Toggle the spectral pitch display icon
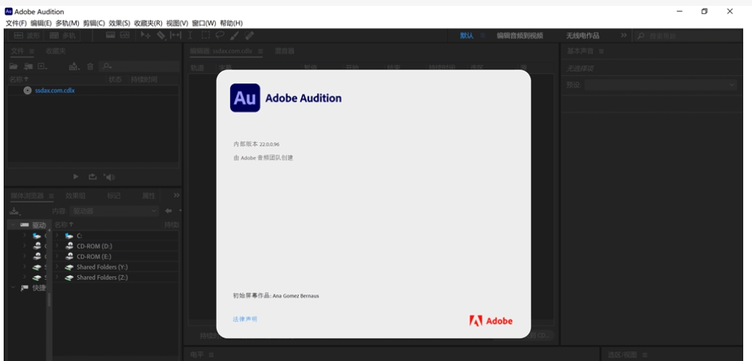This screenshot has height=361, width=752. [x=124, y=35]
